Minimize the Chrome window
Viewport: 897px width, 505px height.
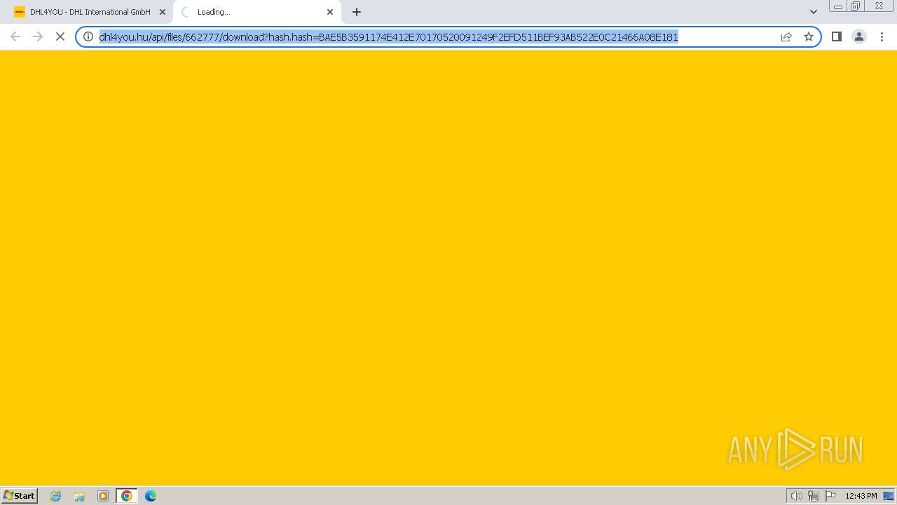pos(838,6)
